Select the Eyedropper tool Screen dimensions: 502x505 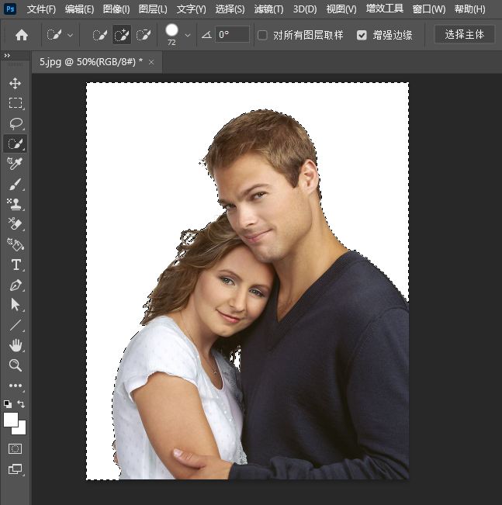coord(16,164)
